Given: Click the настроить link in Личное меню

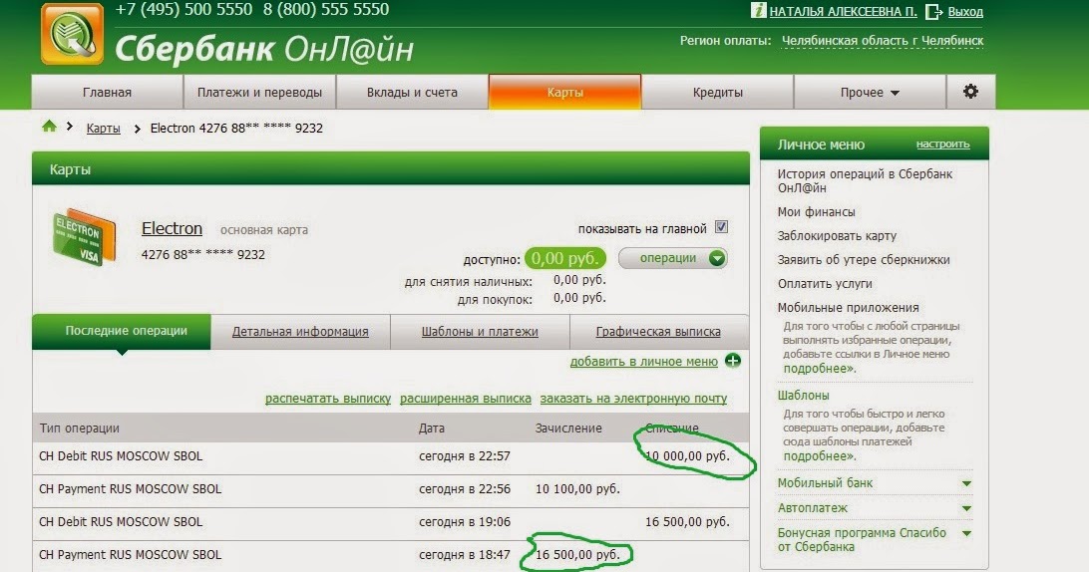Looking at the screenshot, I should pos(942,144).
